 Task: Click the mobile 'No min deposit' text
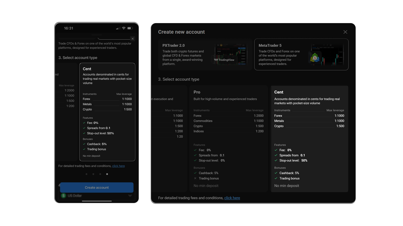[x=91, y=156]
